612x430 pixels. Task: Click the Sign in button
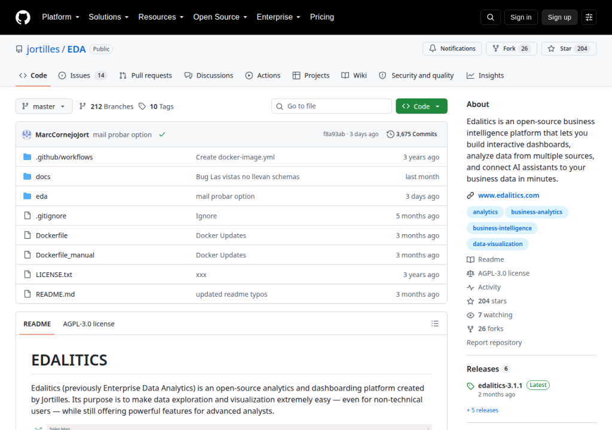click(521, 17)
